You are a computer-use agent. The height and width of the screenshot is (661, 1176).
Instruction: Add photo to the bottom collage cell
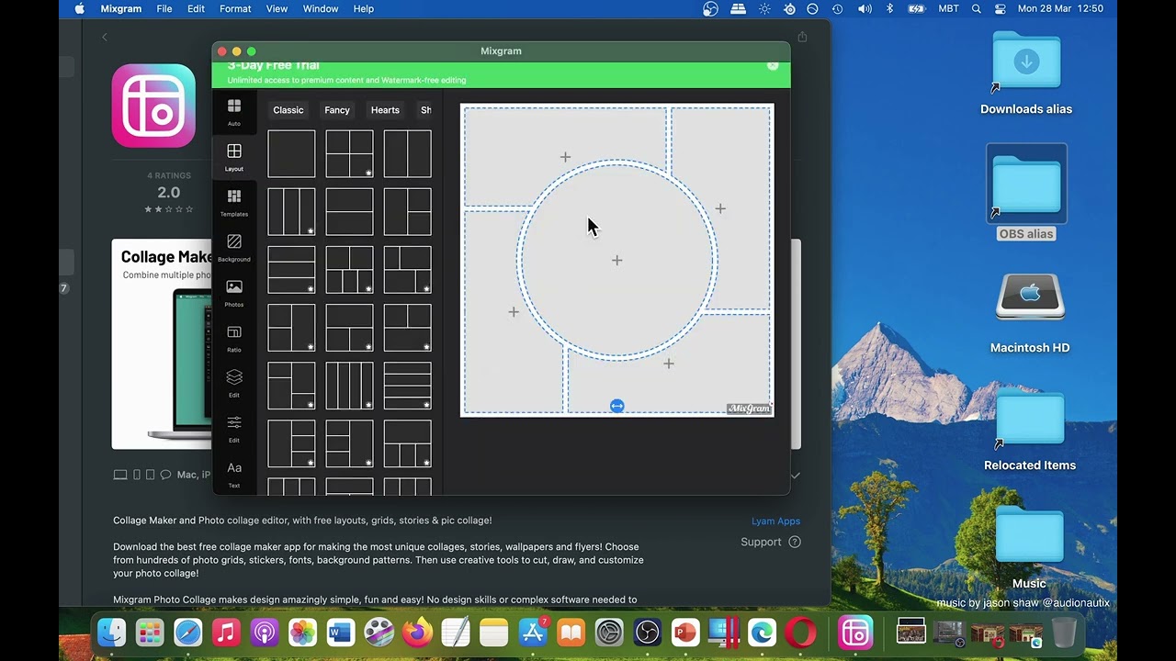(669, 364)
